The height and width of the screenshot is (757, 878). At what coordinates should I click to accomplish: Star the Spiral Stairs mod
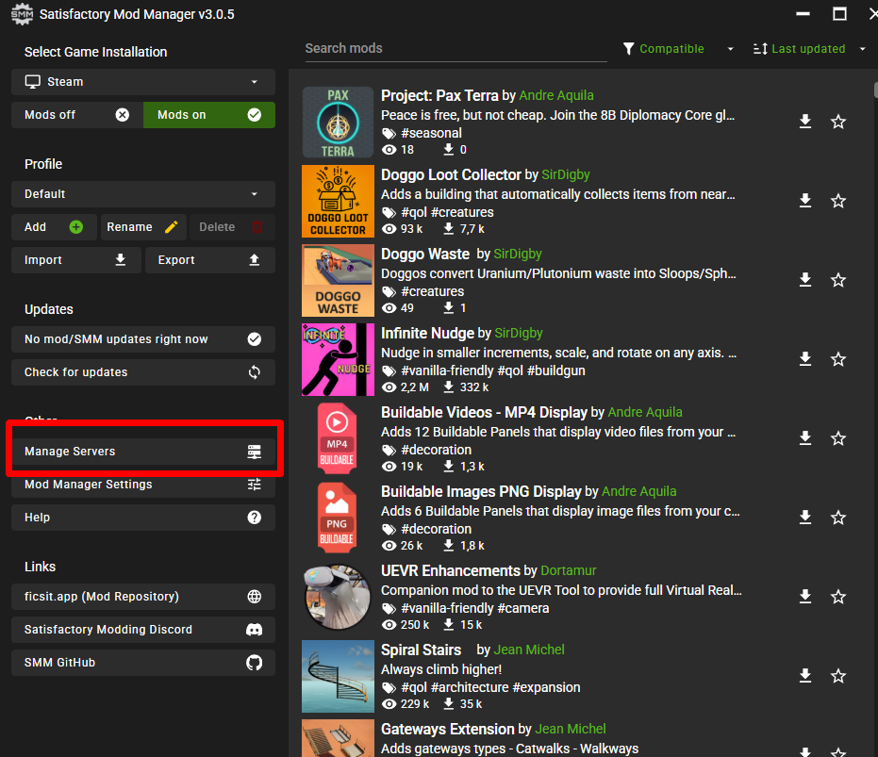coord(837,676)
